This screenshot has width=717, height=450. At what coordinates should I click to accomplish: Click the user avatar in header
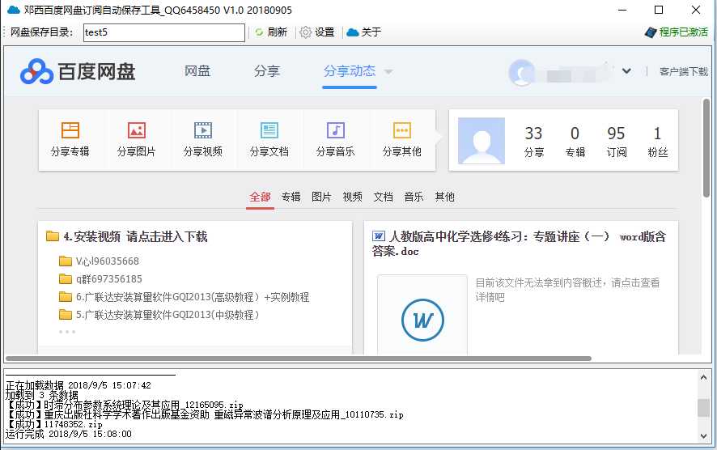point(522,72)
